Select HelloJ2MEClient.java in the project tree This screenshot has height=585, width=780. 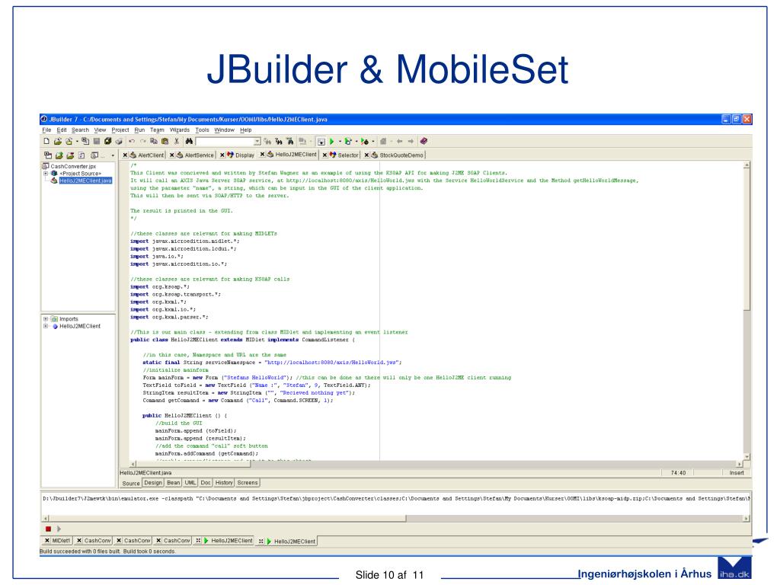coord(85,181)
